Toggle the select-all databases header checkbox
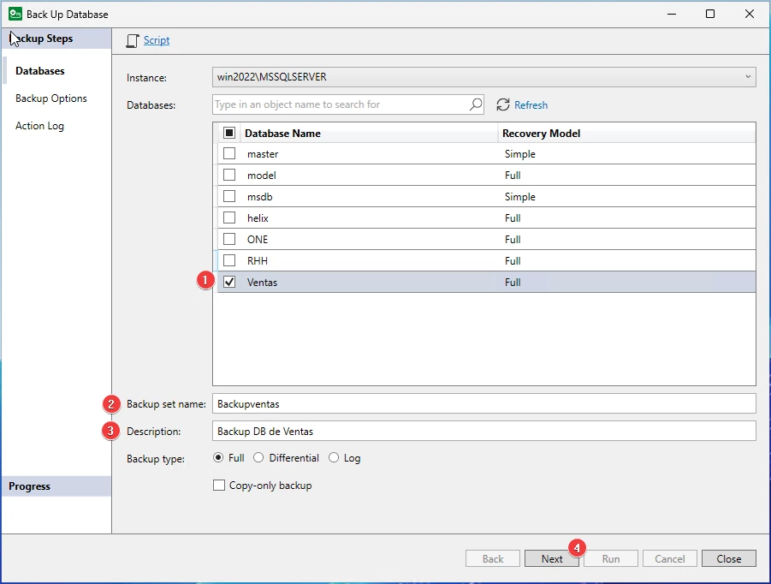The height and width of the screenshot is (584, 771). (229, 133)
